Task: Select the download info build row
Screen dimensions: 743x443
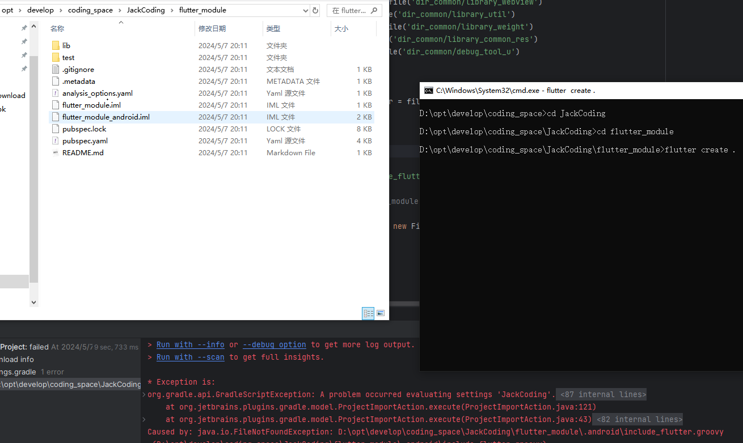Action: click(x=70, y=359)
